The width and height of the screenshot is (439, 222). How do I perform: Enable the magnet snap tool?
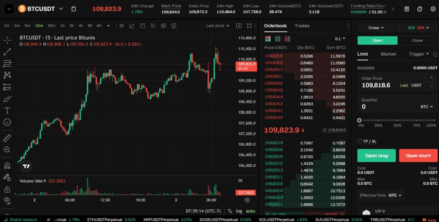pos(7,166)
